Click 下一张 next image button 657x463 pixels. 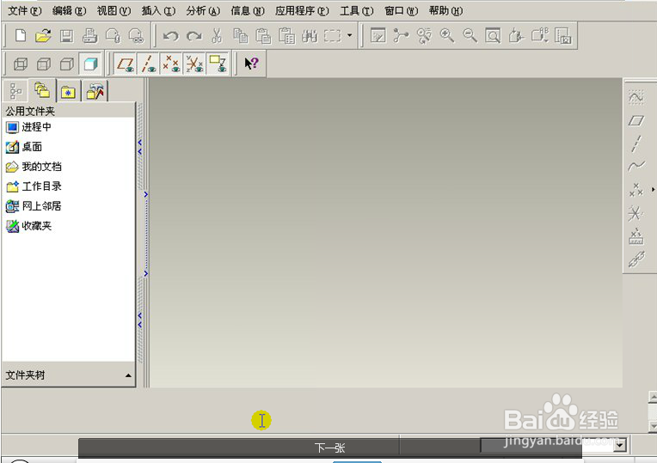click(329, 448)
